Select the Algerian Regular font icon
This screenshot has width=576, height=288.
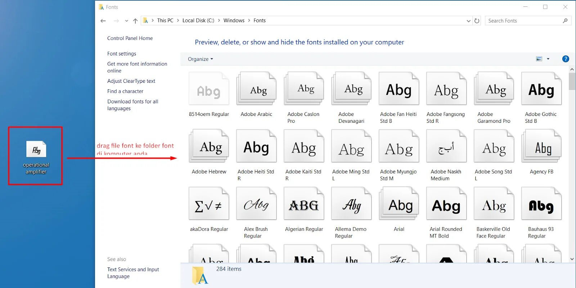(304, 203)
